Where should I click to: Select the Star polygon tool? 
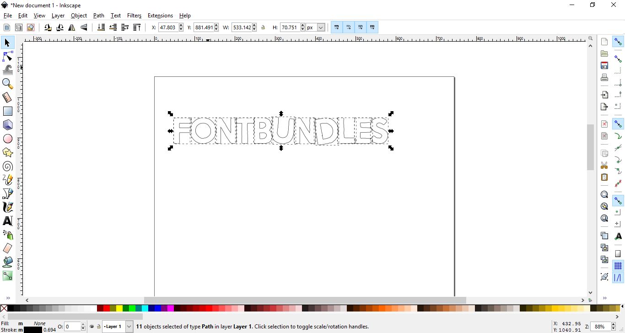pyautogui.click(x=7, y=152)
